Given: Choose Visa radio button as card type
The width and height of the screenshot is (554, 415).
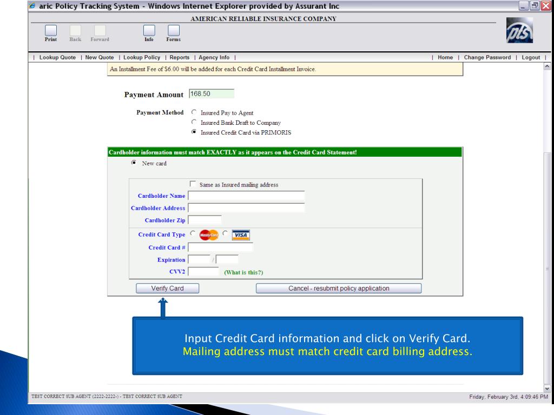Looking at the screenshot, I should click(x=225, y=233).
